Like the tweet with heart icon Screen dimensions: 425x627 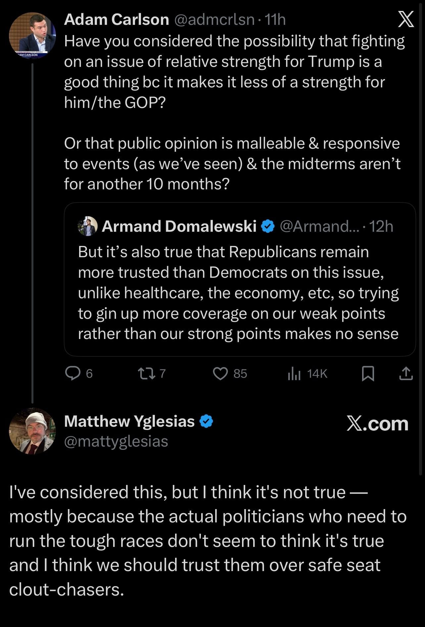point(220,373)
